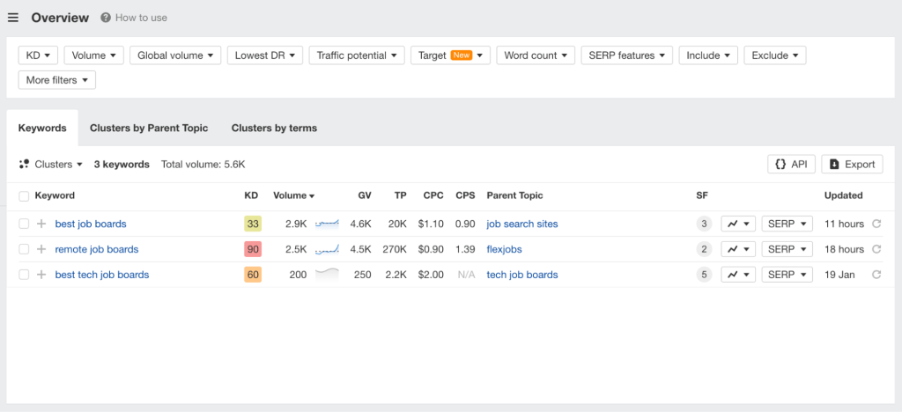Image resolution: width=902 pixels, height=412 pixels.
Task: Click the How to use help icon
Action: click(x=106, y=18)
